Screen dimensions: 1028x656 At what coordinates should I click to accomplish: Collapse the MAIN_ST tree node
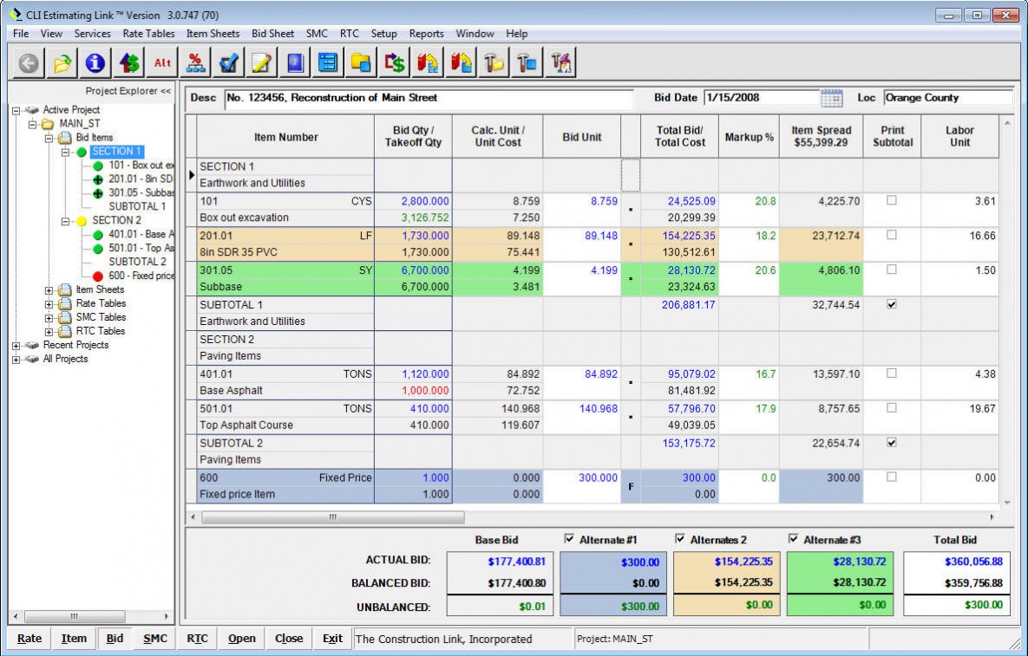[32, 125]
